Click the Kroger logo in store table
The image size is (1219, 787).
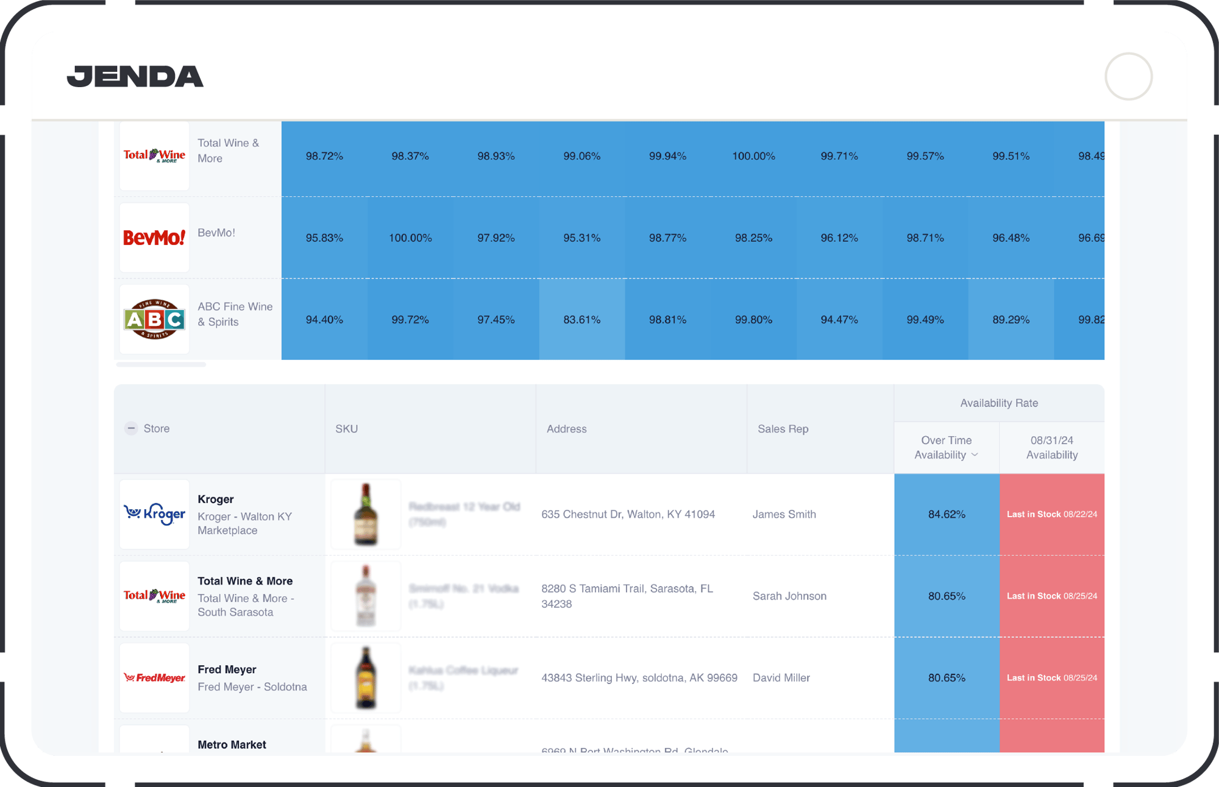tap(154, 514)
